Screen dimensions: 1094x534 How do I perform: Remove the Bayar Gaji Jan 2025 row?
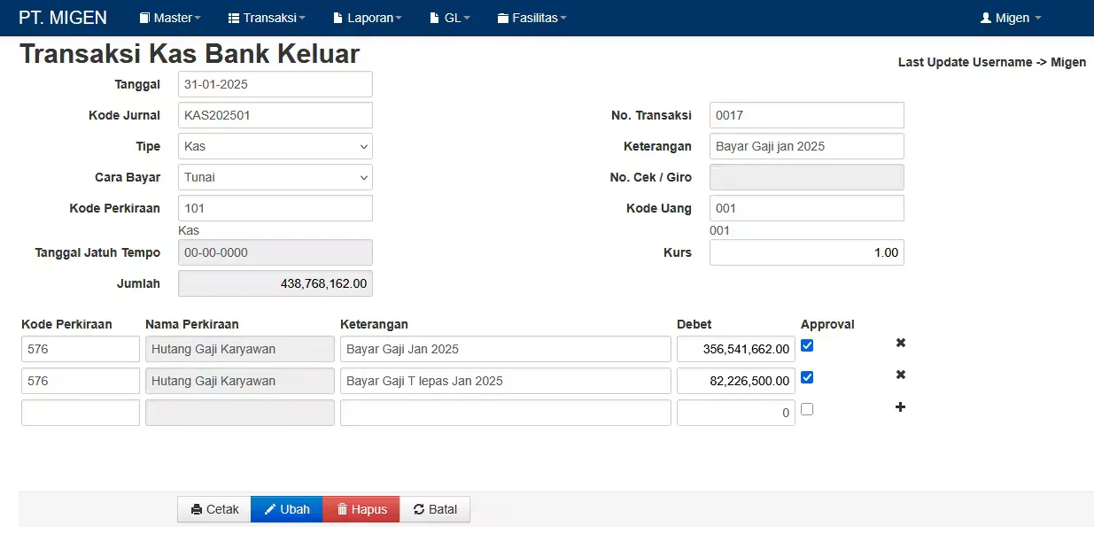[901, 343]
